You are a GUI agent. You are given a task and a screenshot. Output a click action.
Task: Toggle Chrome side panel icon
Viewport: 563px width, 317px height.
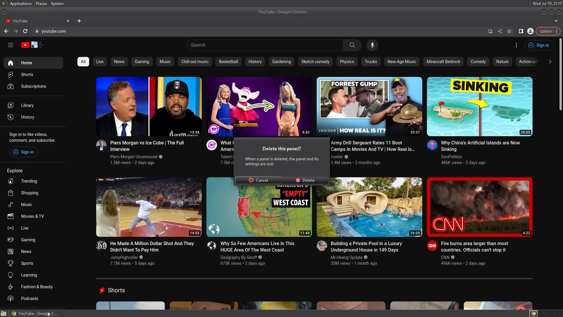[521, 31]
